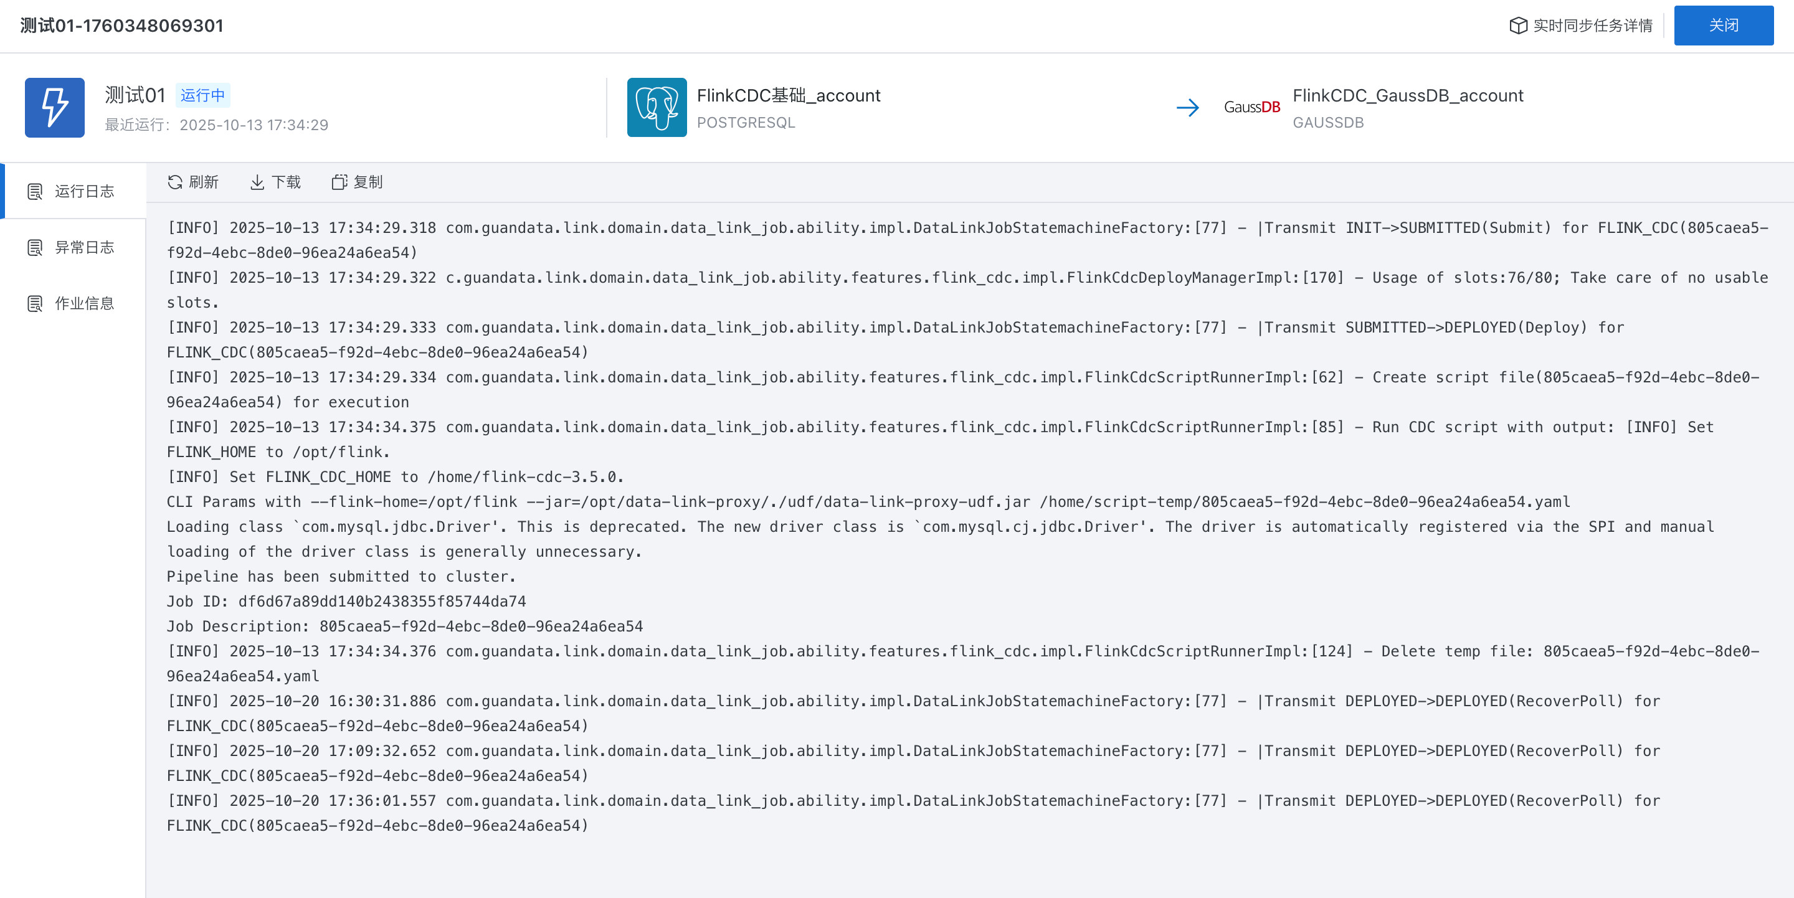Click the 复制 text button
This screenshot has width=1794, height=898.
368,182
